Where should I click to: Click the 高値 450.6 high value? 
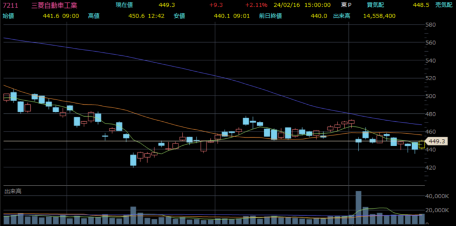click(137, 16)
